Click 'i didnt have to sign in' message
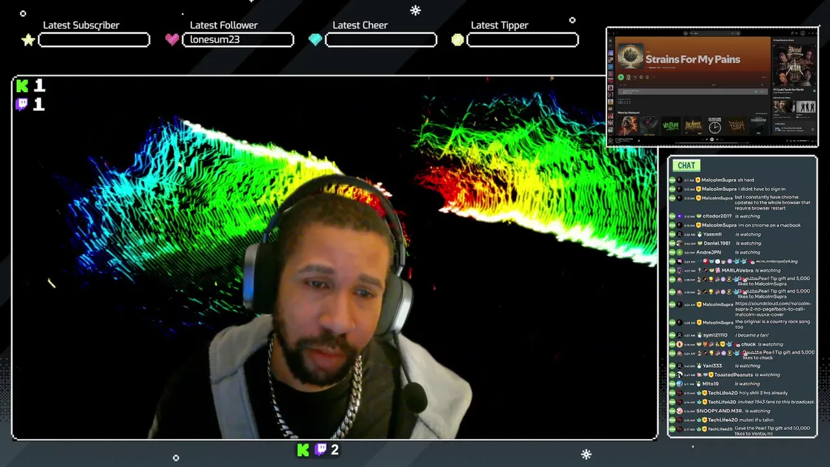830x467 pixels. (762, 189)
